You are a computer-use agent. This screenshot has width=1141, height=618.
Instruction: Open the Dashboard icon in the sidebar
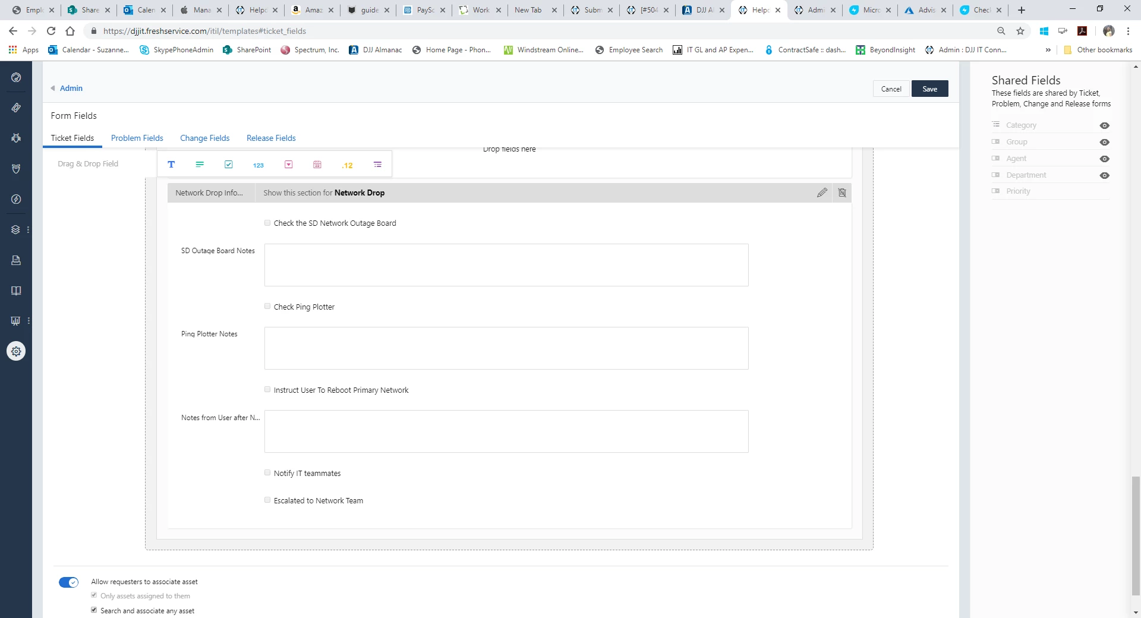click(16, 77)
